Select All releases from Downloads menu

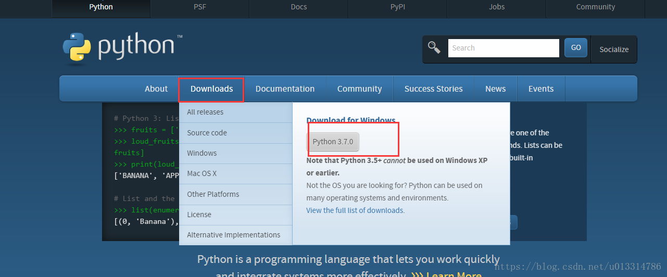(x=205, y=112)
